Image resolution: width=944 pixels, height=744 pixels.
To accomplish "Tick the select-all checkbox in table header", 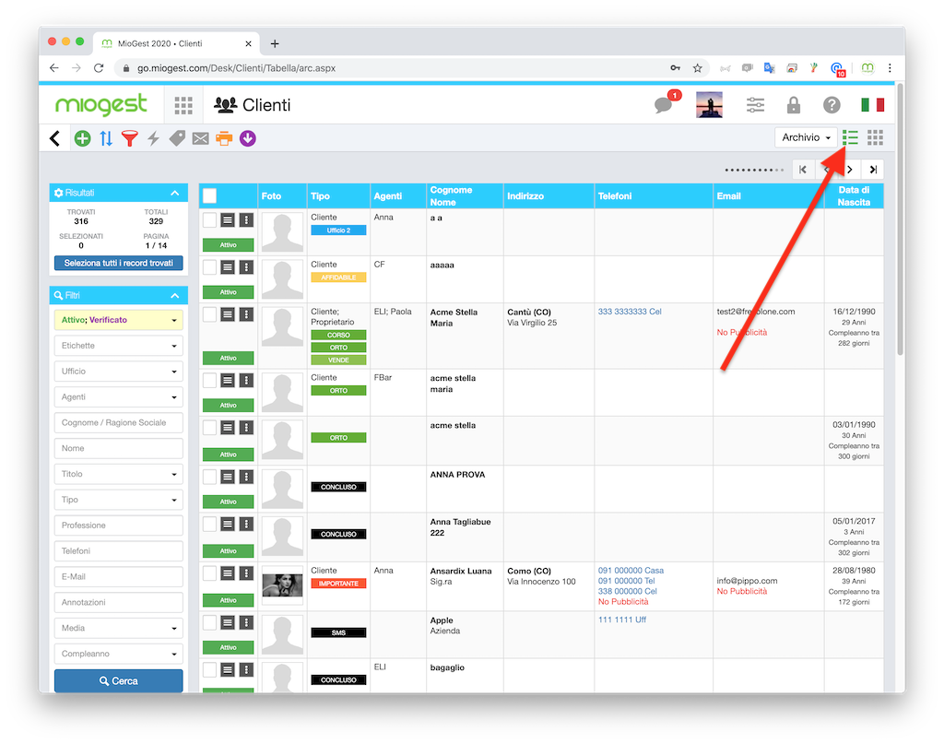I will pos(209,195).
